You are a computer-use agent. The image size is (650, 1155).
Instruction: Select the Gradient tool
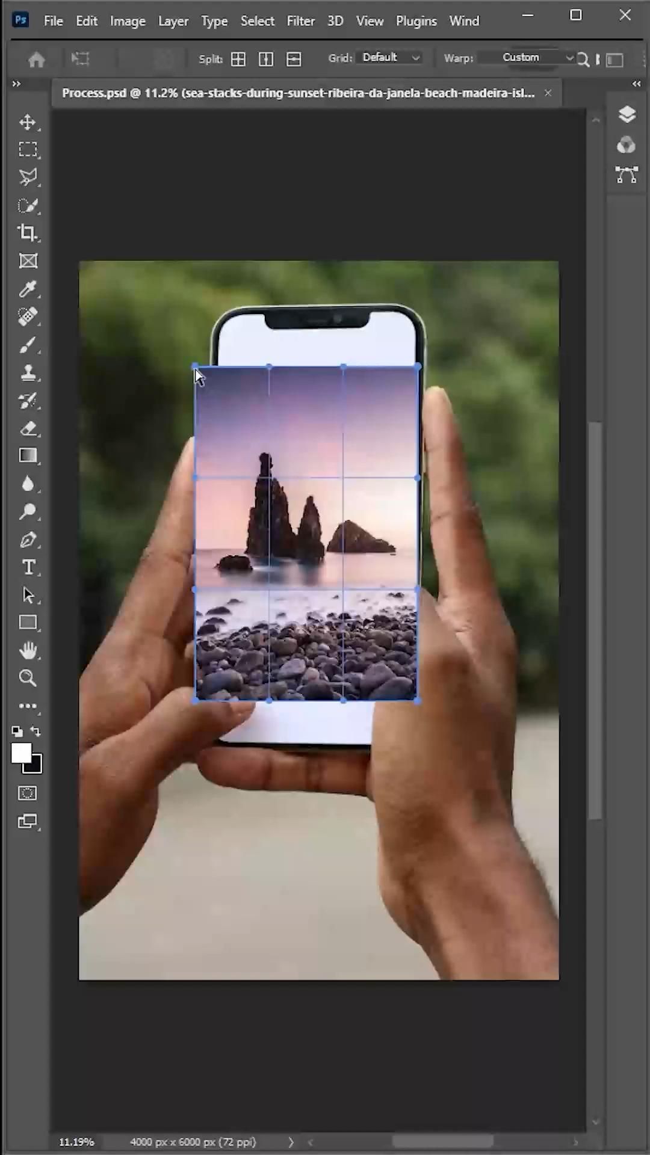(28, 455)
